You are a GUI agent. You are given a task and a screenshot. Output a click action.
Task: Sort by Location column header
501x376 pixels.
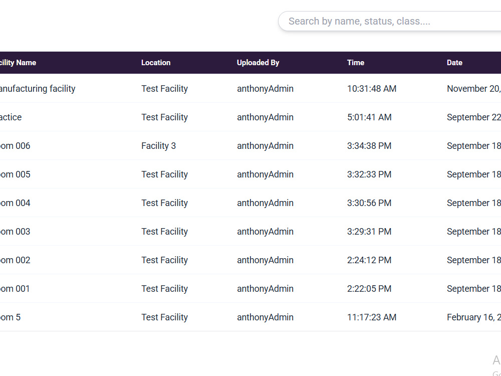tap(156, 63)
